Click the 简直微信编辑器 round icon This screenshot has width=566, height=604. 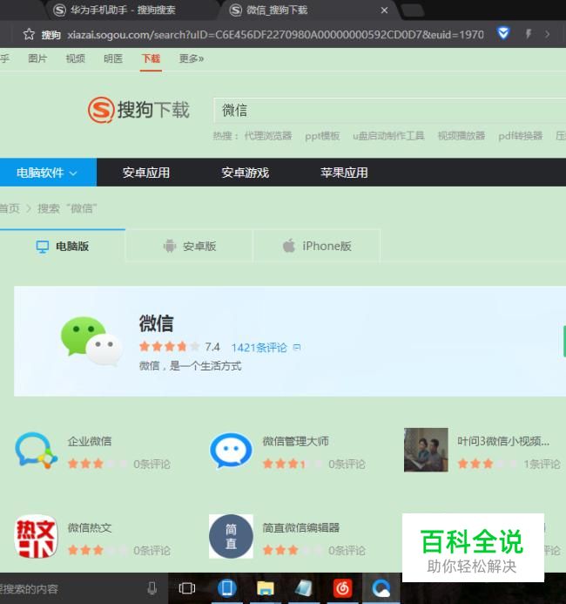pos(231,536)
